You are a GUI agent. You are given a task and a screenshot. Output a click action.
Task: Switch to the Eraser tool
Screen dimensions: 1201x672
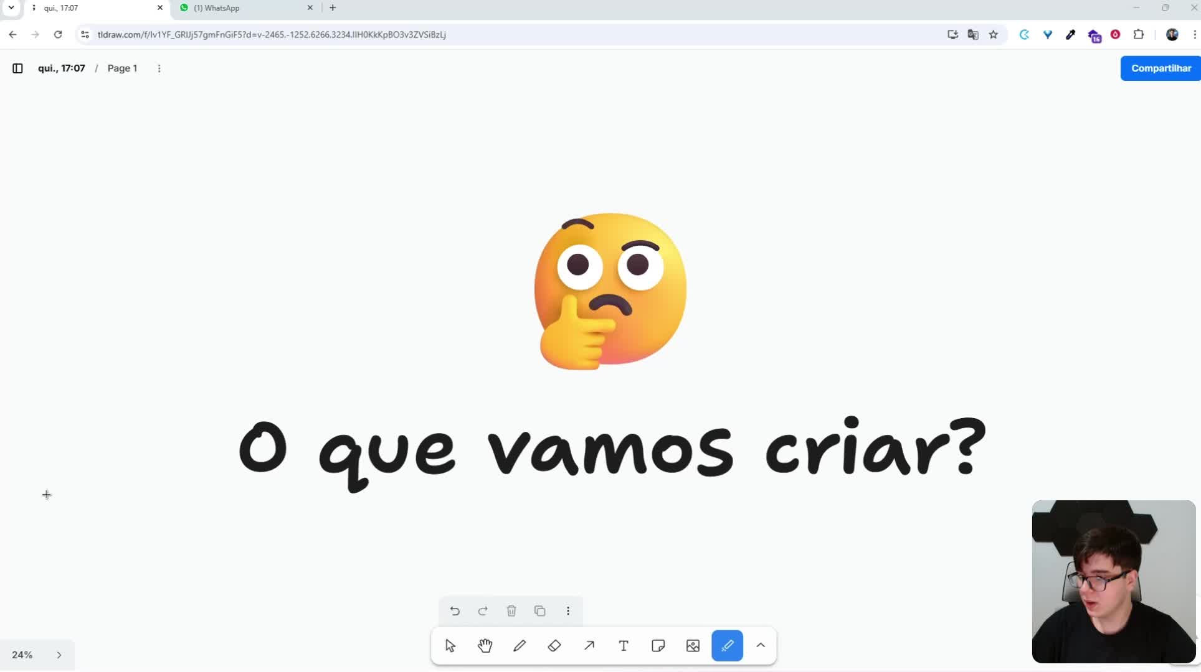click(554, 646)
